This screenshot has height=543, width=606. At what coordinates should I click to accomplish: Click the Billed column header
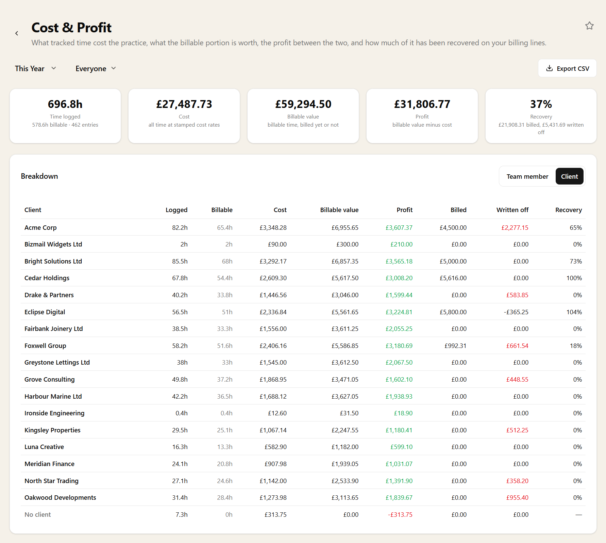tap(458, 210)
